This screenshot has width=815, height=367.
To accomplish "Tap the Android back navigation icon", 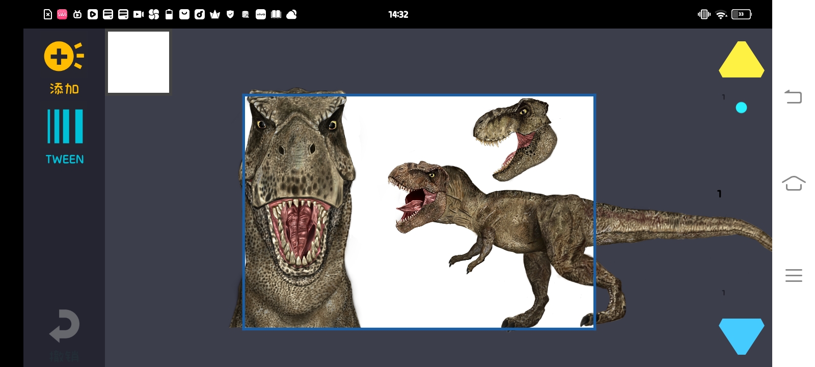I will click(793, 96).
